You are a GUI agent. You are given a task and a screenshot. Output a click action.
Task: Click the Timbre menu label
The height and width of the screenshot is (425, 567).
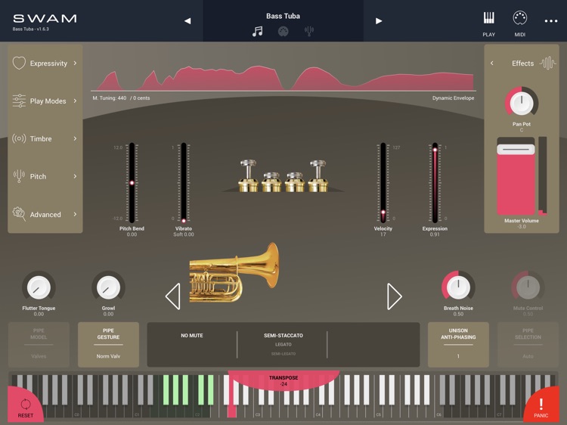41,138
